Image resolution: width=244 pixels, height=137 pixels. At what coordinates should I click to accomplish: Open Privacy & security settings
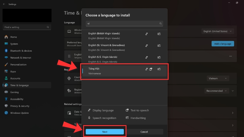click(20, 106)
